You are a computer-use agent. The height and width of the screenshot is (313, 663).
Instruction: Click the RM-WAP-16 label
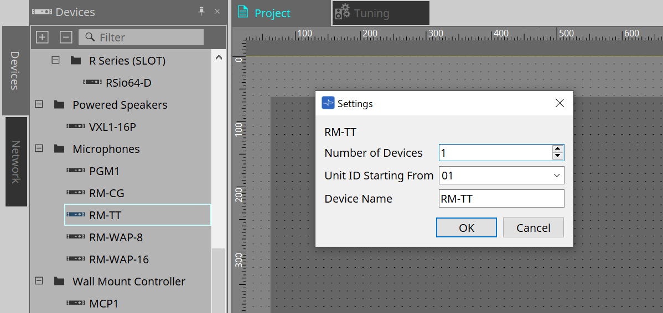(119, 259)
